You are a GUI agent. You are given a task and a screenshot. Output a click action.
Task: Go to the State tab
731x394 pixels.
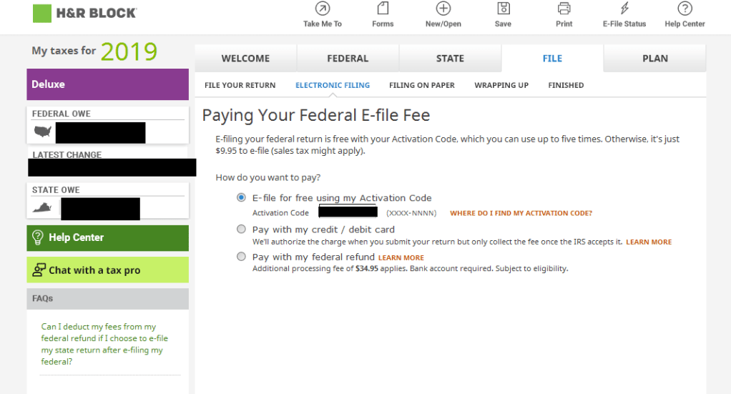click(450, 59)
